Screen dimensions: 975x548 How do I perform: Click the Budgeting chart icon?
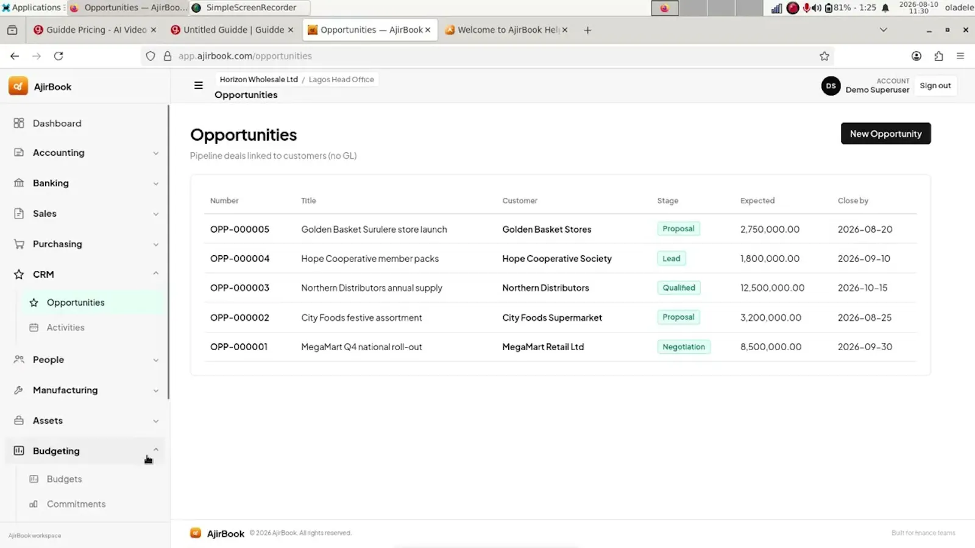[19, 451]
